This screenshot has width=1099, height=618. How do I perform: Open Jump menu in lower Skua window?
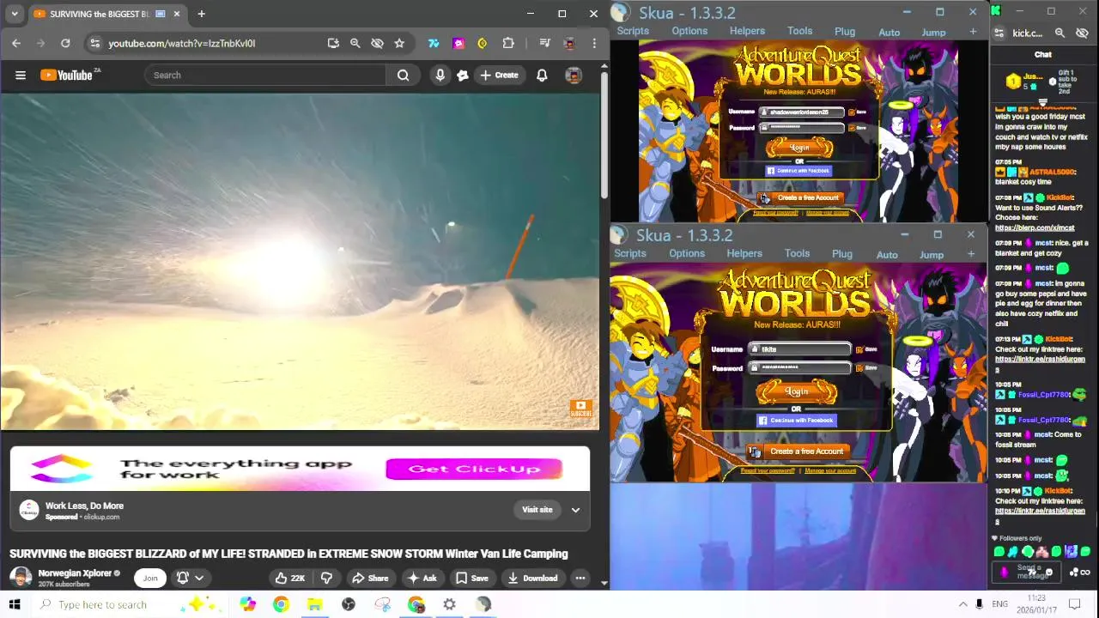tap(932, 254)
